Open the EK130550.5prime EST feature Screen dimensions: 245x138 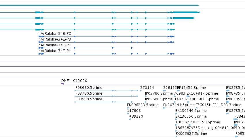[x=191, y=116]
